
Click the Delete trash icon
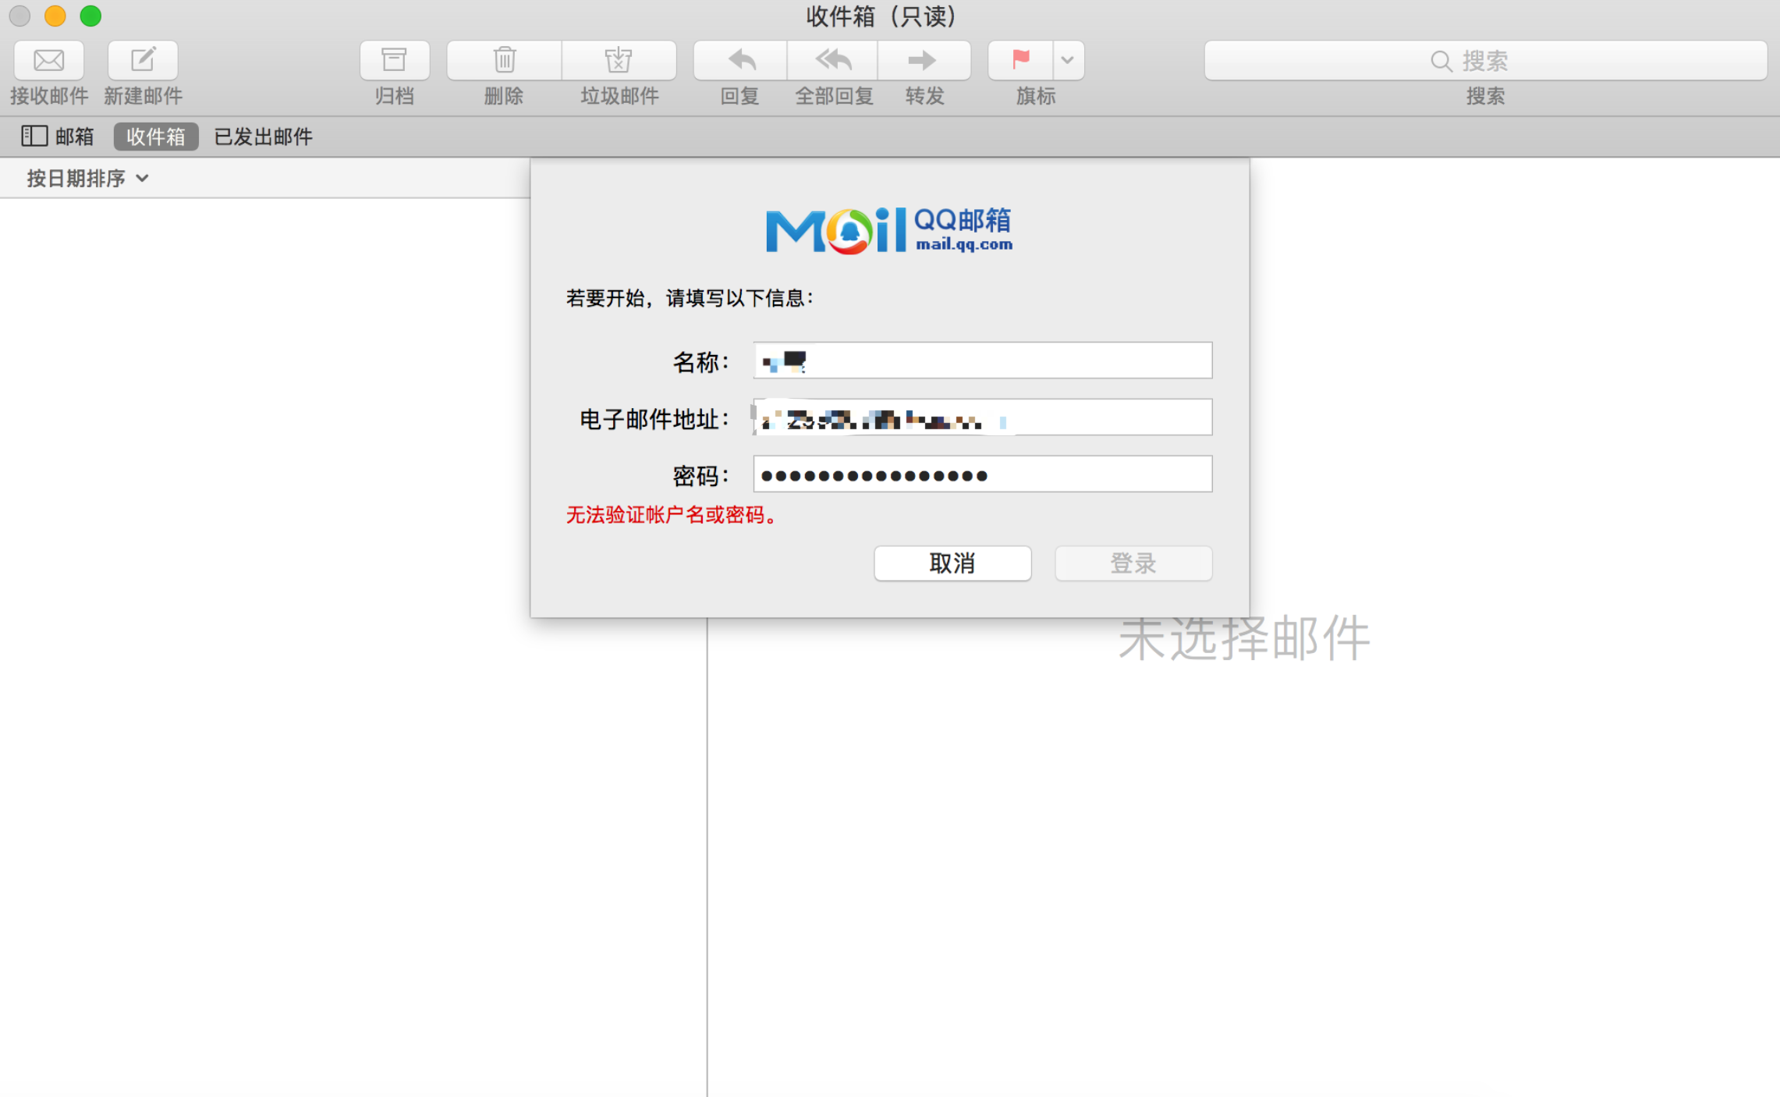pyautogui.click(x=504, y=60)
